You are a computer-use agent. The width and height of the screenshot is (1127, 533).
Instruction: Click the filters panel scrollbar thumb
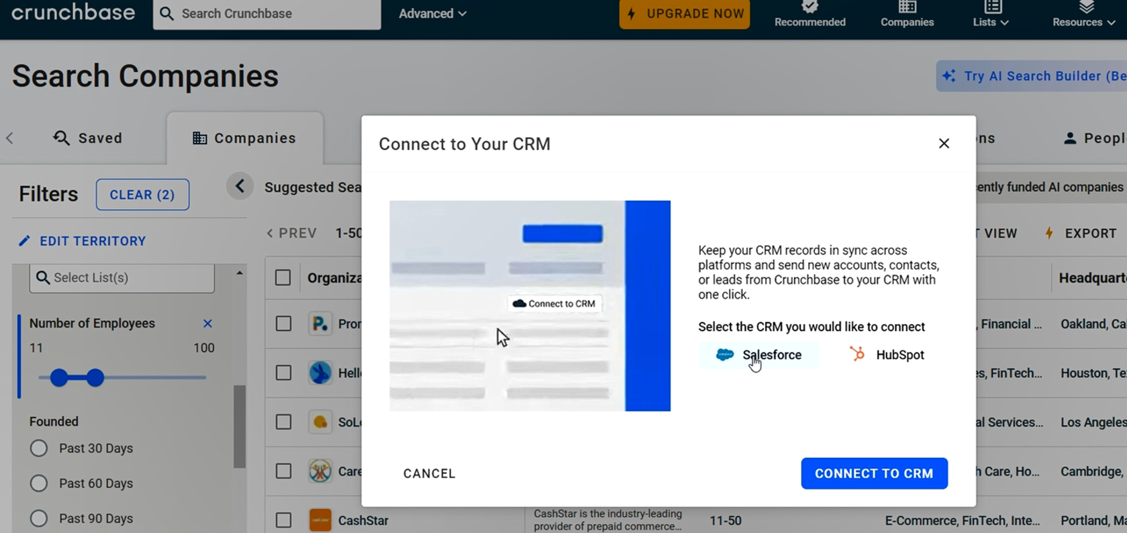pyautogui.click(x=240, y=426)
